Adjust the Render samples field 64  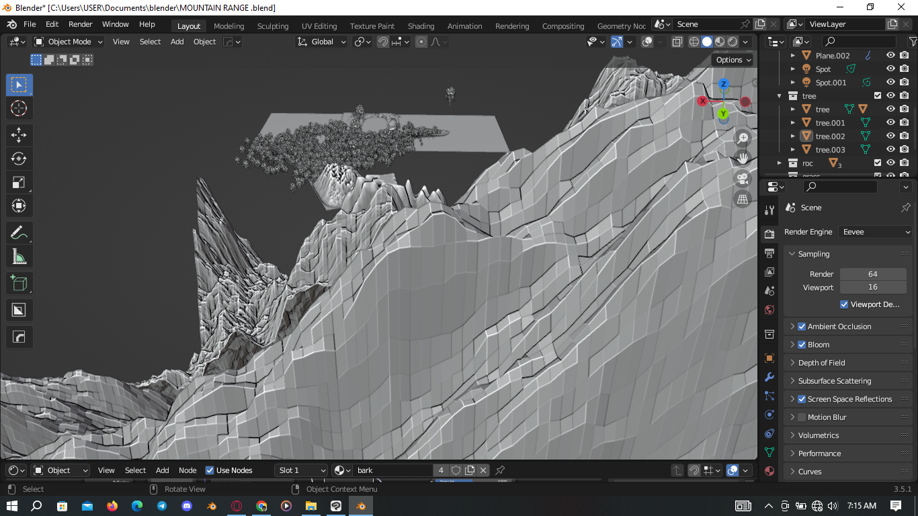coord(873,274)
